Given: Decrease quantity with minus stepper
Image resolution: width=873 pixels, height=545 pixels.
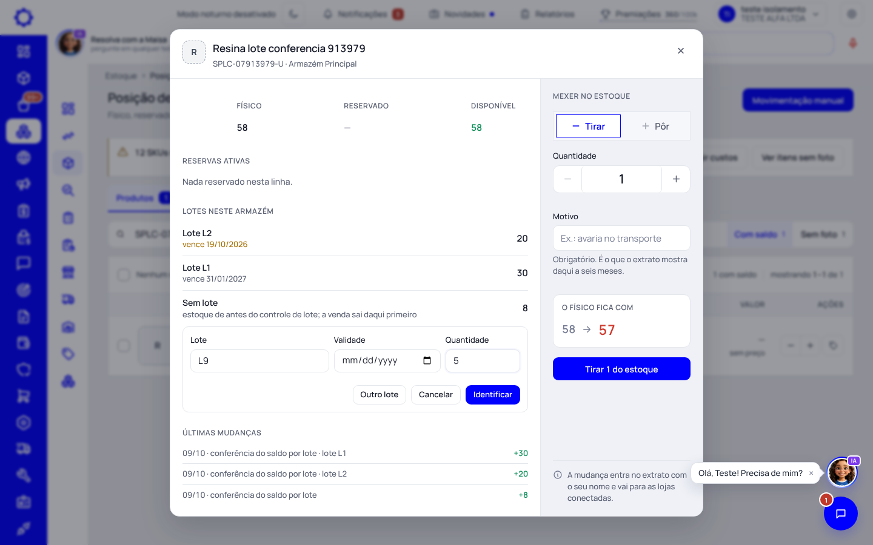Looking at the screenshot, I should tap(567, 179).
